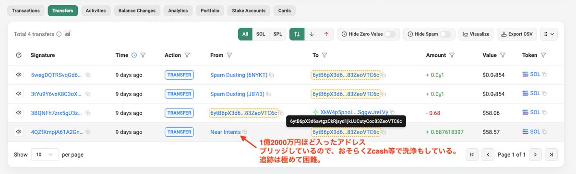Select the Transfers tab
Image resolution: width=576 pixels, height=174 pixels.
tap(62, 10)
